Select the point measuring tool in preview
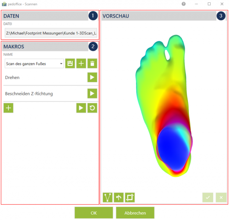 tap(108, 198)
